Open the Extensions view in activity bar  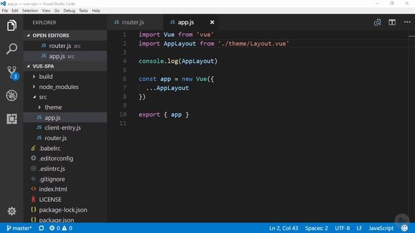12,119
